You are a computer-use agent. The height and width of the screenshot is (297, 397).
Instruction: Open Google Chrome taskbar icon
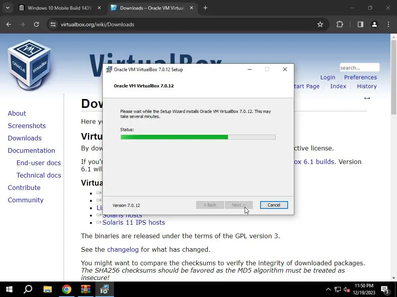tap(67, 289)
